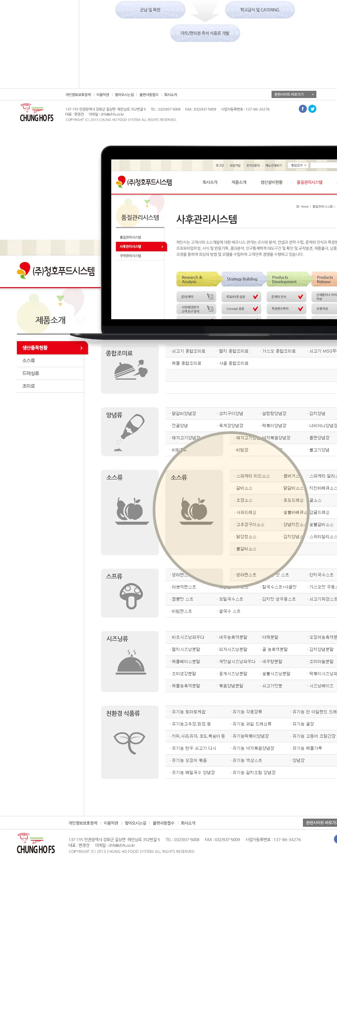
Task: Click the blue Strategy Building arrow
Action: point(244,279)
